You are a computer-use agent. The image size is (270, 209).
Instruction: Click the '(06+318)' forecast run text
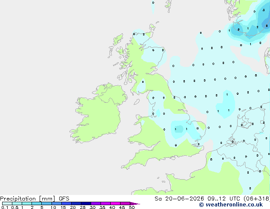(x=257, y=199)
